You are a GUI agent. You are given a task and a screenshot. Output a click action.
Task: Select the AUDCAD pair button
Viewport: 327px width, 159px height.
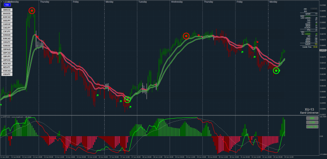click(7, 17)
